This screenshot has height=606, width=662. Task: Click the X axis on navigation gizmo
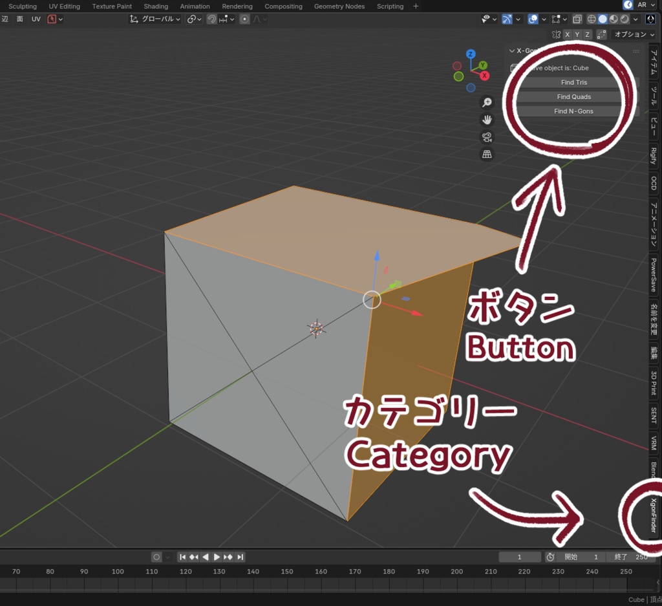click(x=485, y=76)
